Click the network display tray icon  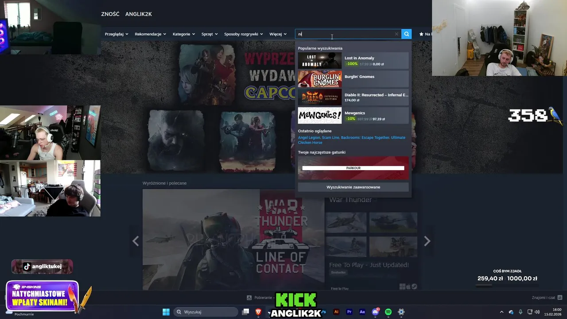click(529, 312)
